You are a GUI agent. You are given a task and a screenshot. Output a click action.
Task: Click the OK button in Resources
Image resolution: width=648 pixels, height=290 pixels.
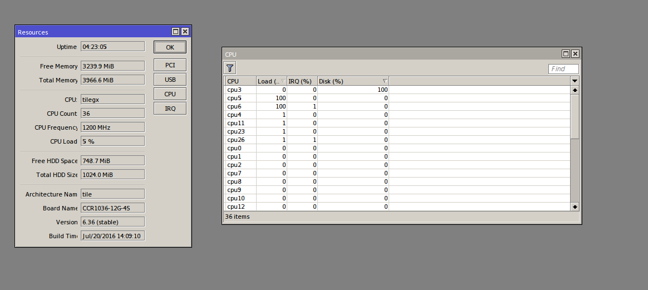click(170, 47)
